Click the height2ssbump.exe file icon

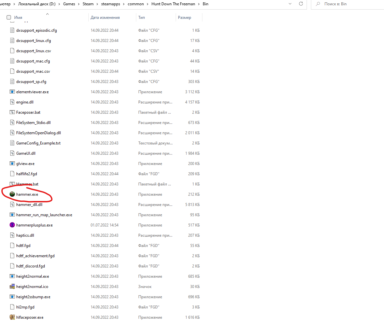[x=12, y=297]
